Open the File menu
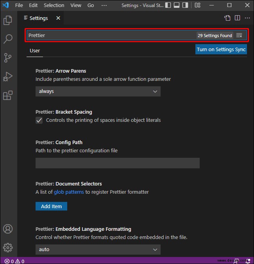 19,5
